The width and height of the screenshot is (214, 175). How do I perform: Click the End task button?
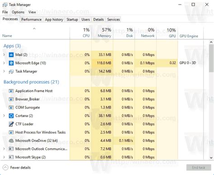(199, 167)
